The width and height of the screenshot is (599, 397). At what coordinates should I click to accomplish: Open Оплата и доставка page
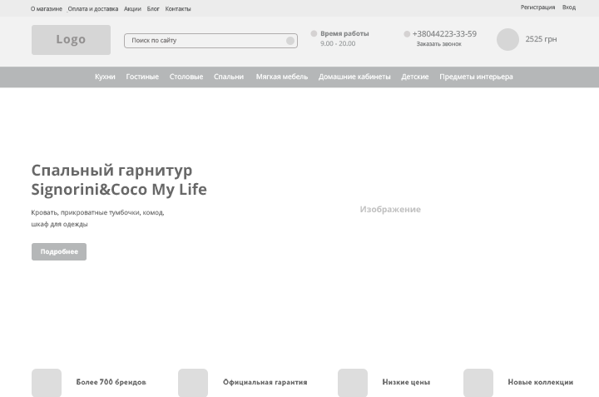pyautogui.click(x=93, y=9)
